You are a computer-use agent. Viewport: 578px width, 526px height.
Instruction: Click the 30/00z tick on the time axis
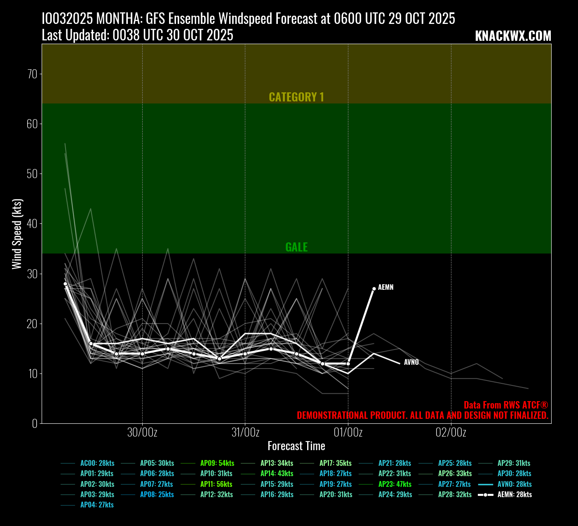point(142,432)
